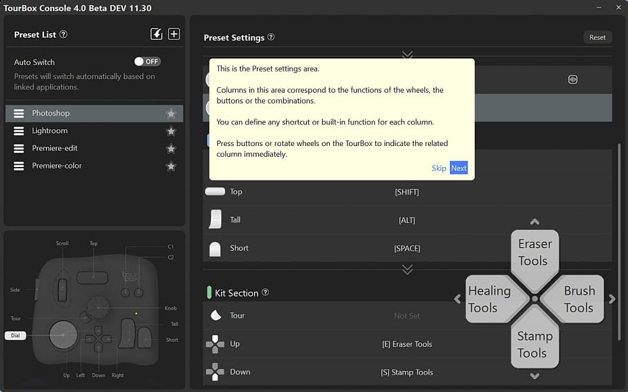Click the Scroll label in device diagram
The width and height of the screenshot is (628, 392).
(x=62, y=243)
